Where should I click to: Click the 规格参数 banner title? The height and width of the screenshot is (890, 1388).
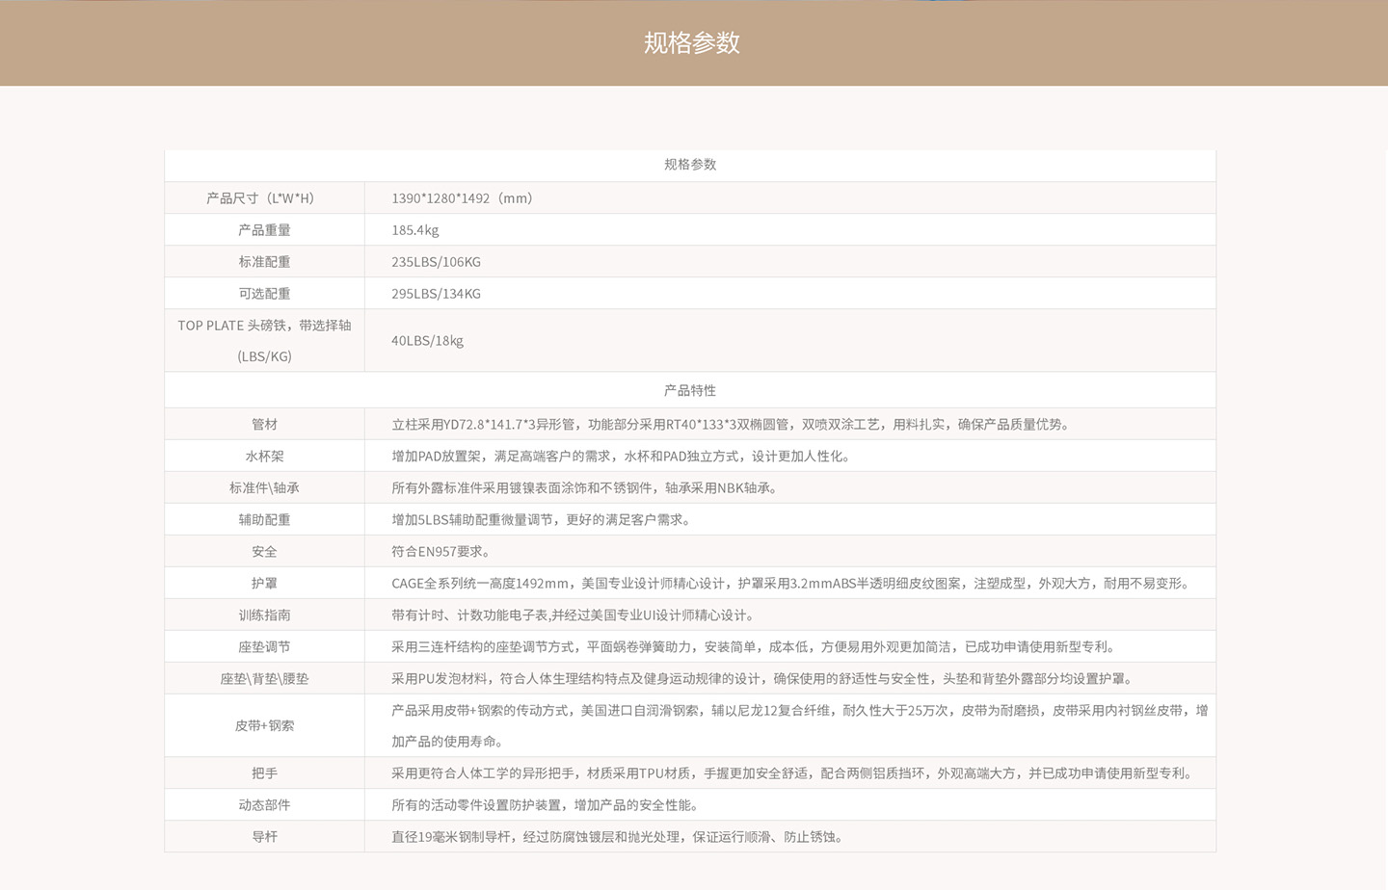tap(690, 43)
